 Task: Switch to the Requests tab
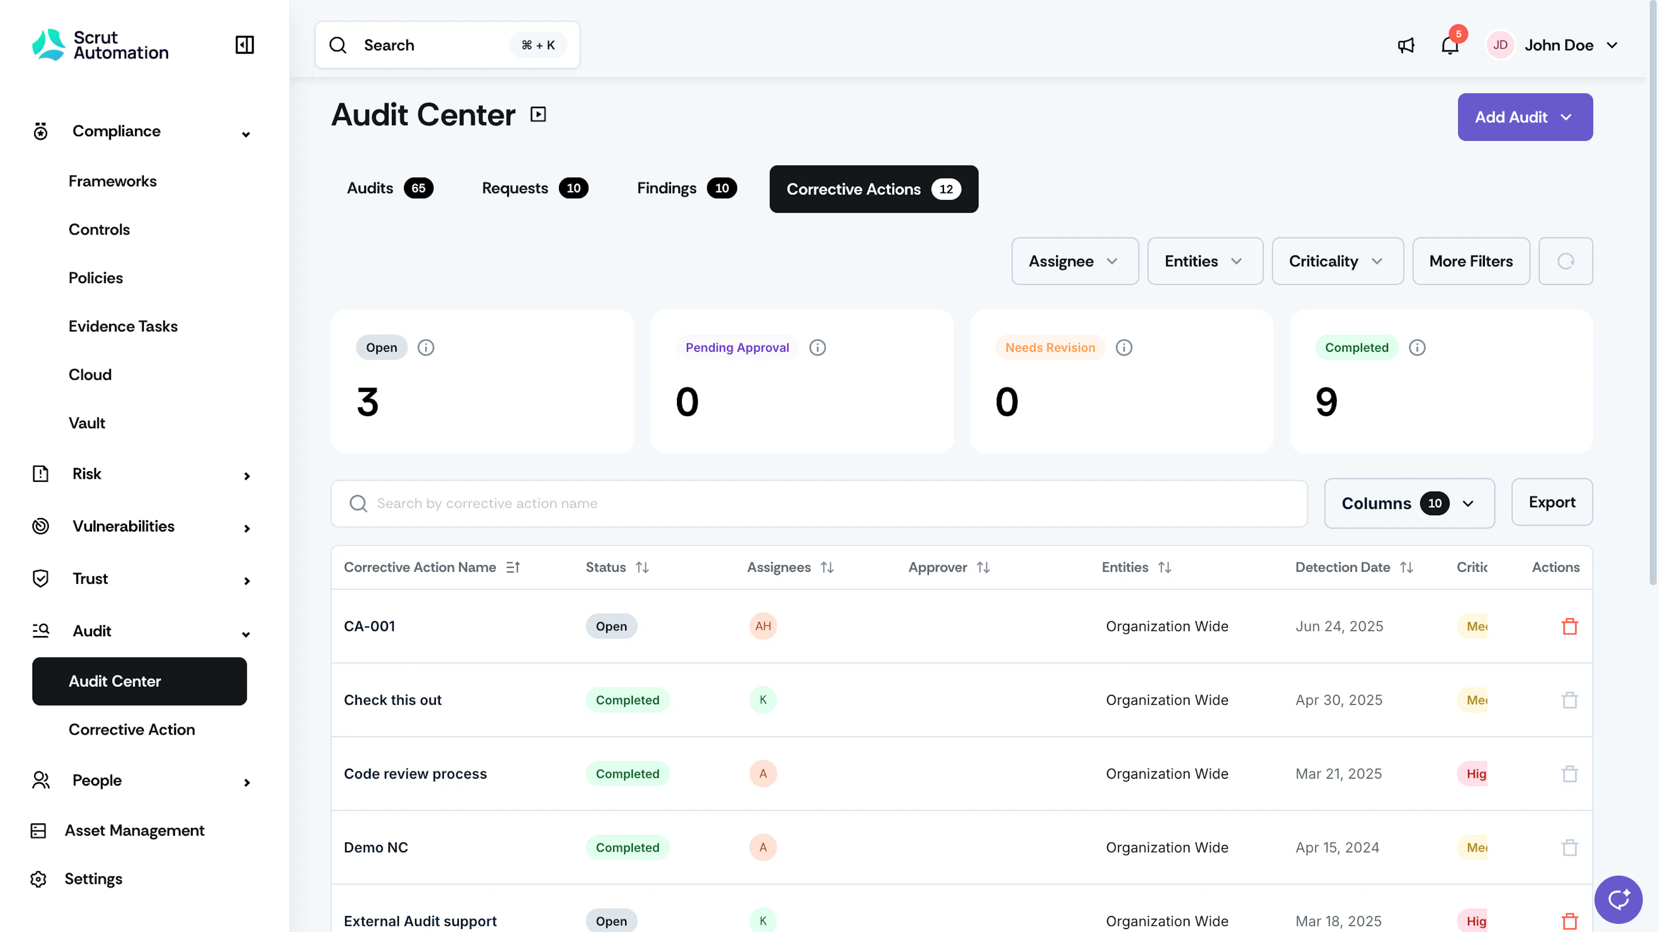coord(534,188)
